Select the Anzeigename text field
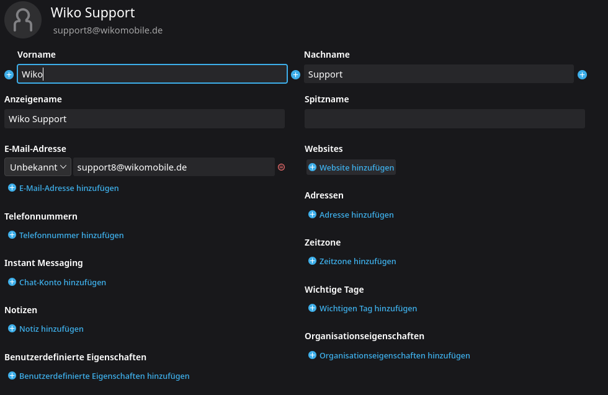The height and width of the screenshot is (395, 608). pos(144,119)
